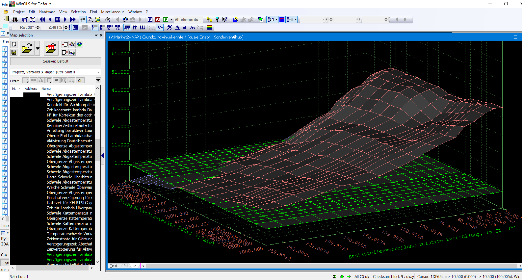This screenshot has width=522, height=280.
Task: Toggle hexadecimal FF number format
Action: 135,27
